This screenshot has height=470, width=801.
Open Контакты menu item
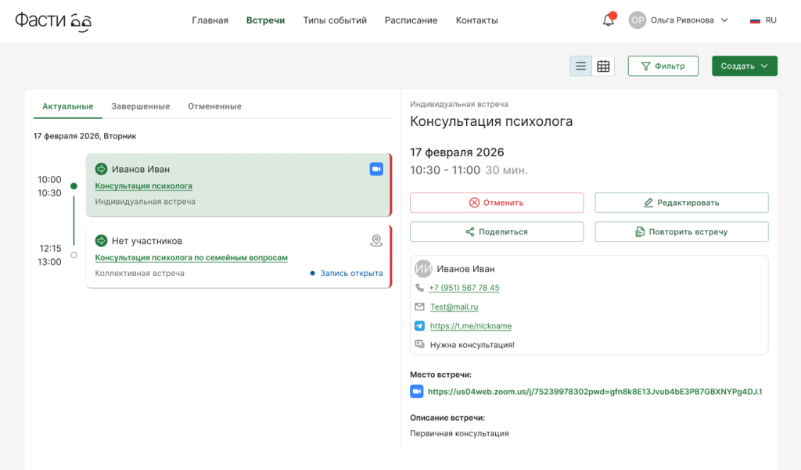pyautogui.click(x=476, y=20)
